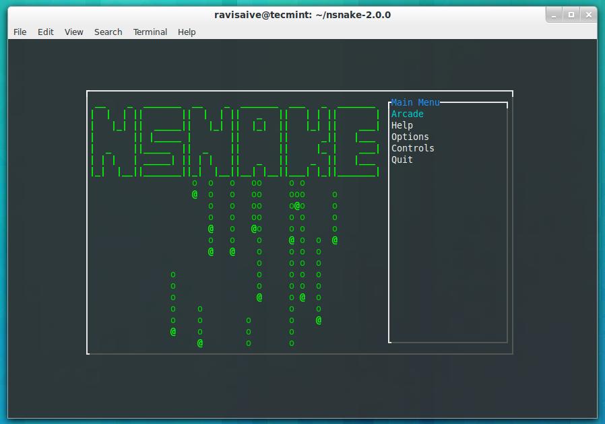Maximize the terminal window

[571, 14]
